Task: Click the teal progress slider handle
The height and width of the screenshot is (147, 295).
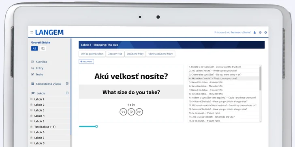Action: click(x=96, y=126)
